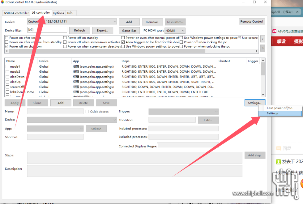Tick the checkbox for the hdrCinemaHome preset
The width and height of the screenshot is (303, 204).
pos(7,92)
